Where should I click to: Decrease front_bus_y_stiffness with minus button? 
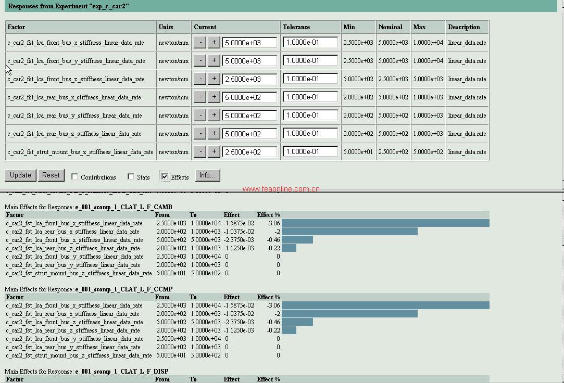click(x=199, y=60)
